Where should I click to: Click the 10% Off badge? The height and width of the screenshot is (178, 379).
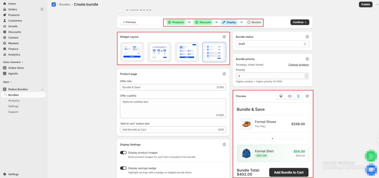pos(261,156)
